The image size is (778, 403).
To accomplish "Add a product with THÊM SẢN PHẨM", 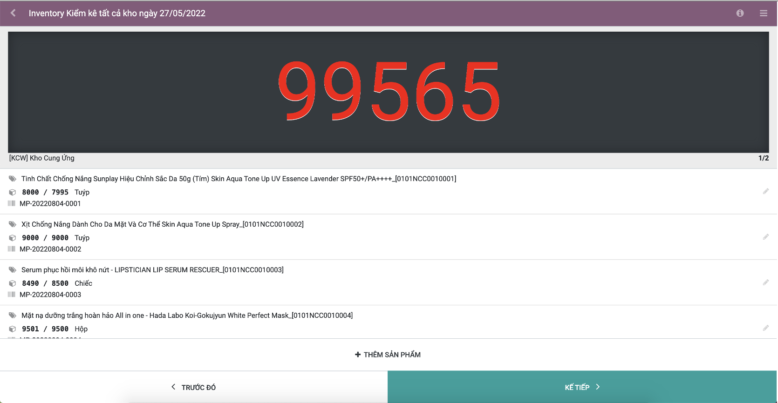I will pos(388,355).
